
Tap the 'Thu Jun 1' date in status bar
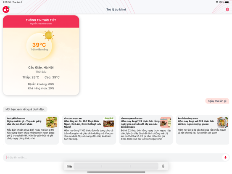pyautogui.click(x=17, y=2)
